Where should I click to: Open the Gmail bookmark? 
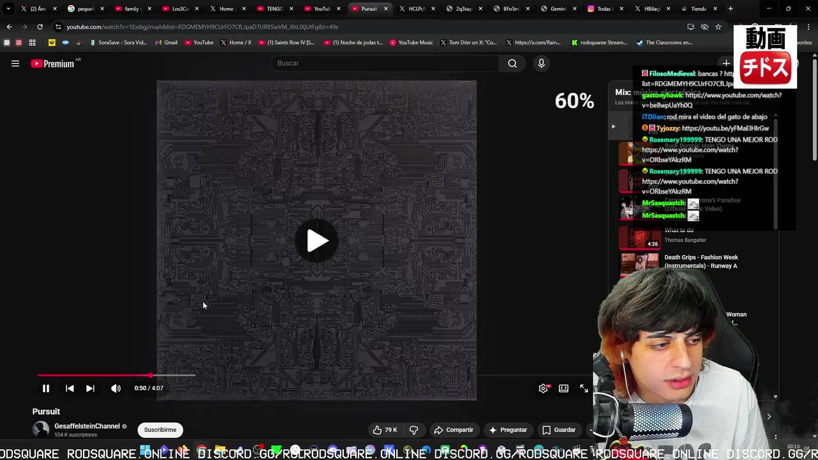(x=166, y=43)
